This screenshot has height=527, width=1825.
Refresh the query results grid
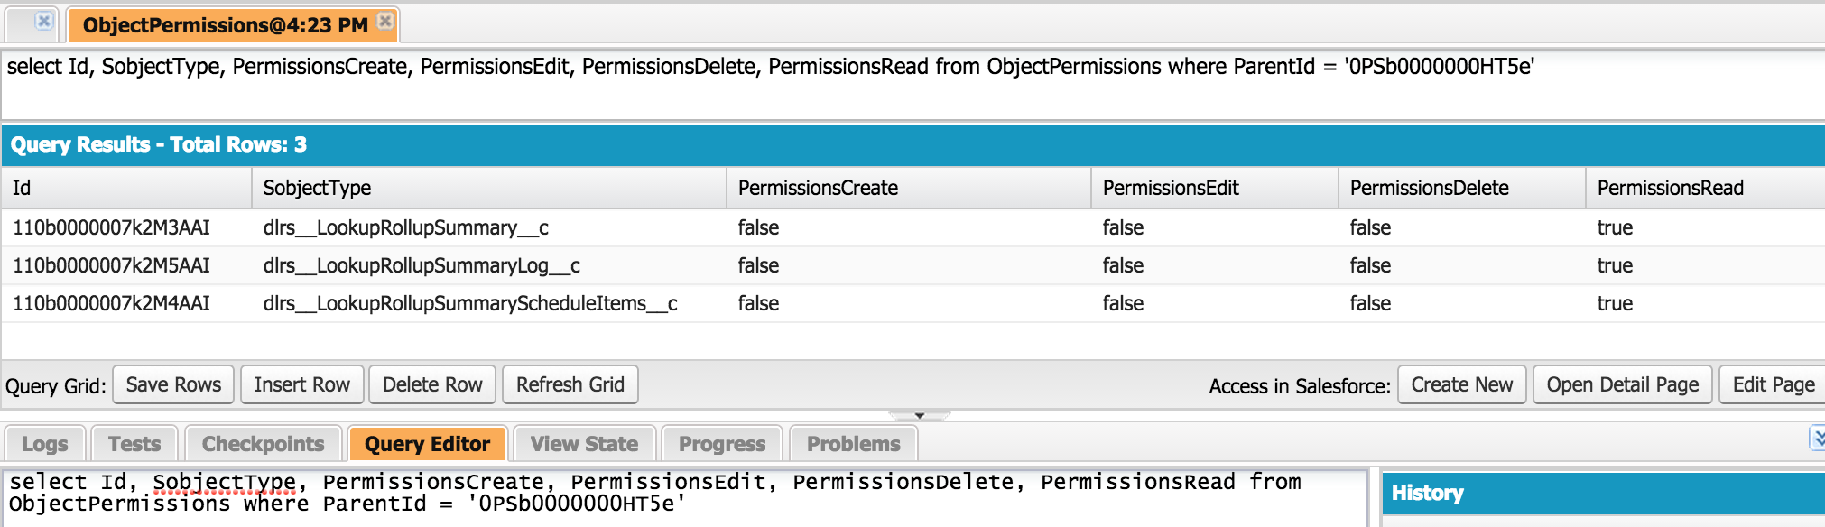(570, 385)
